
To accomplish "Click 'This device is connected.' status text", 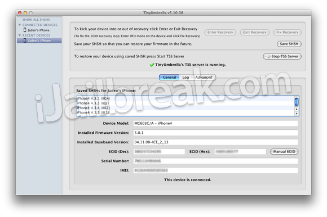I will 188,180.
